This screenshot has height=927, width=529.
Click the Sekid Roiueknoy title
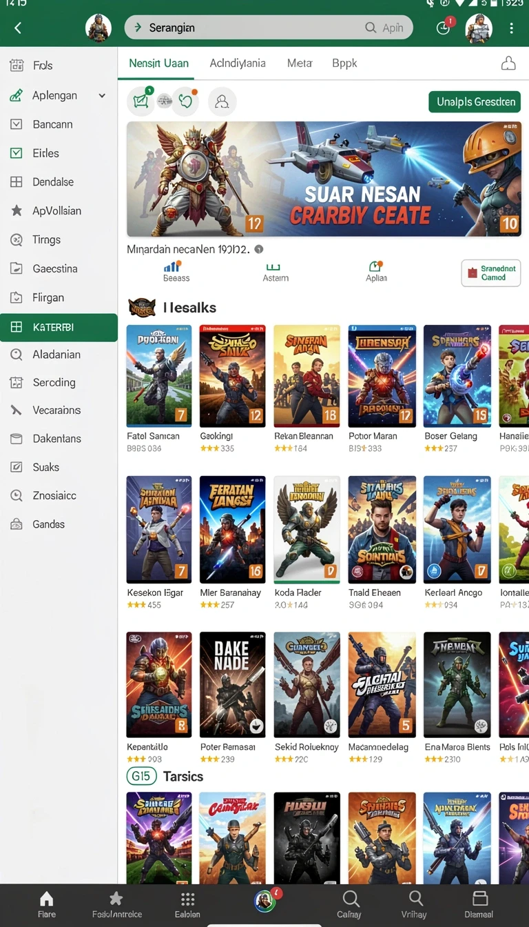307,747
